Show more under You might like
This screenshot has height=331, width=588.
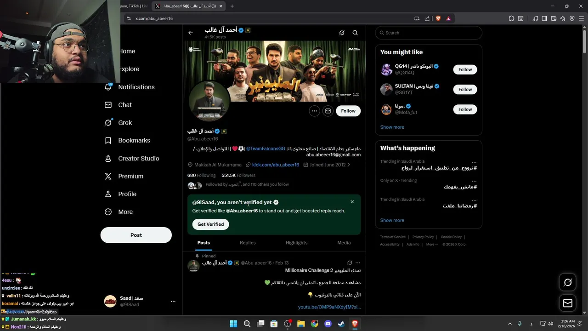pos(392,127)
